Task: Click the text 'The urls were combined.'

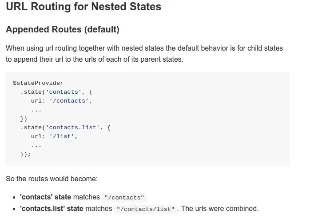Action: click(220, 209)
